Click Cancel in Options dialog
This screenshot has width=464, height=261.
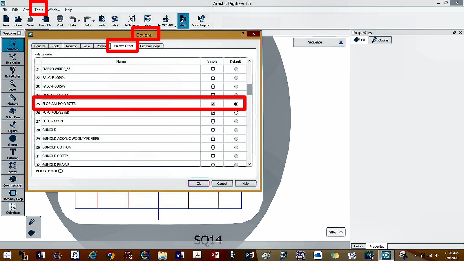tap(222, 184)
